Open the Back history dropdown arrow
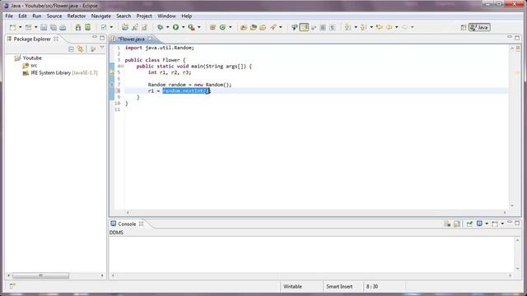This screenshot has height=296, width=527. [397, 27]
